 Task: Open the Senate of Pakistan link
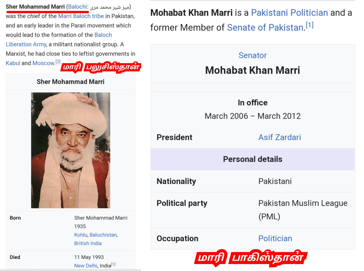pos(265,28)
